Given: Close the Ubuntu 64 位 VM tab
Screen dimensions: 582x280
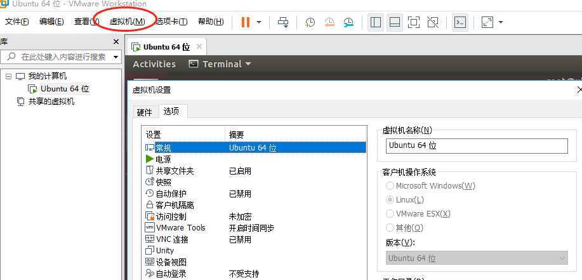Looking at the screenshot, I should coord(199,46).
